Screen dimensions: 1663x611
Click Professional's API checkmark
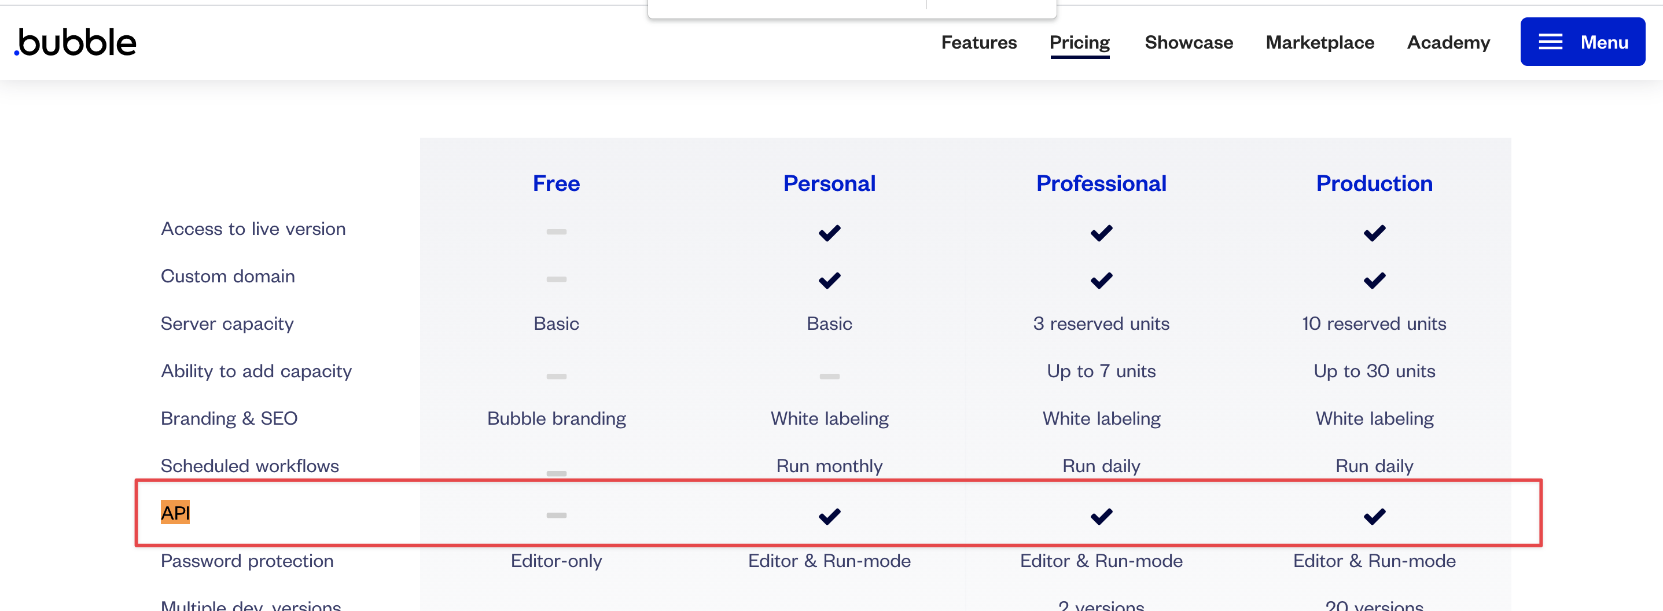(1101, 516)
